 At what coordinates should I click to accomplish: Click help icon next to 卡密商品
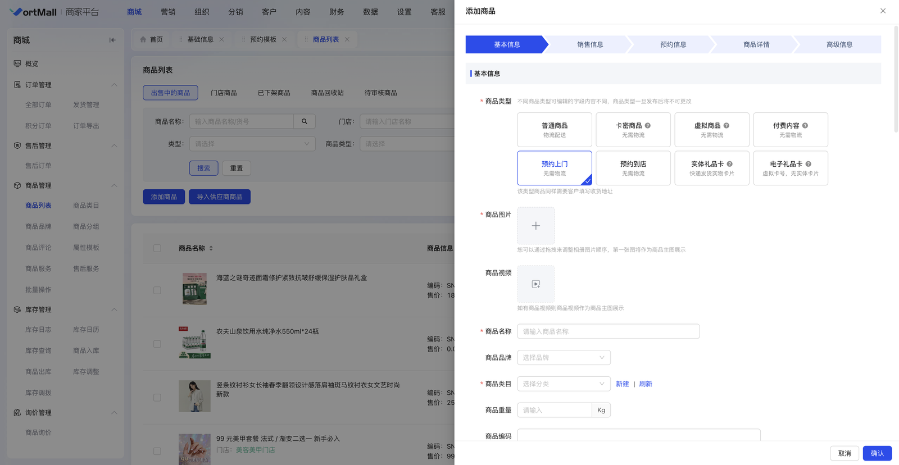[x=648, y=126]
